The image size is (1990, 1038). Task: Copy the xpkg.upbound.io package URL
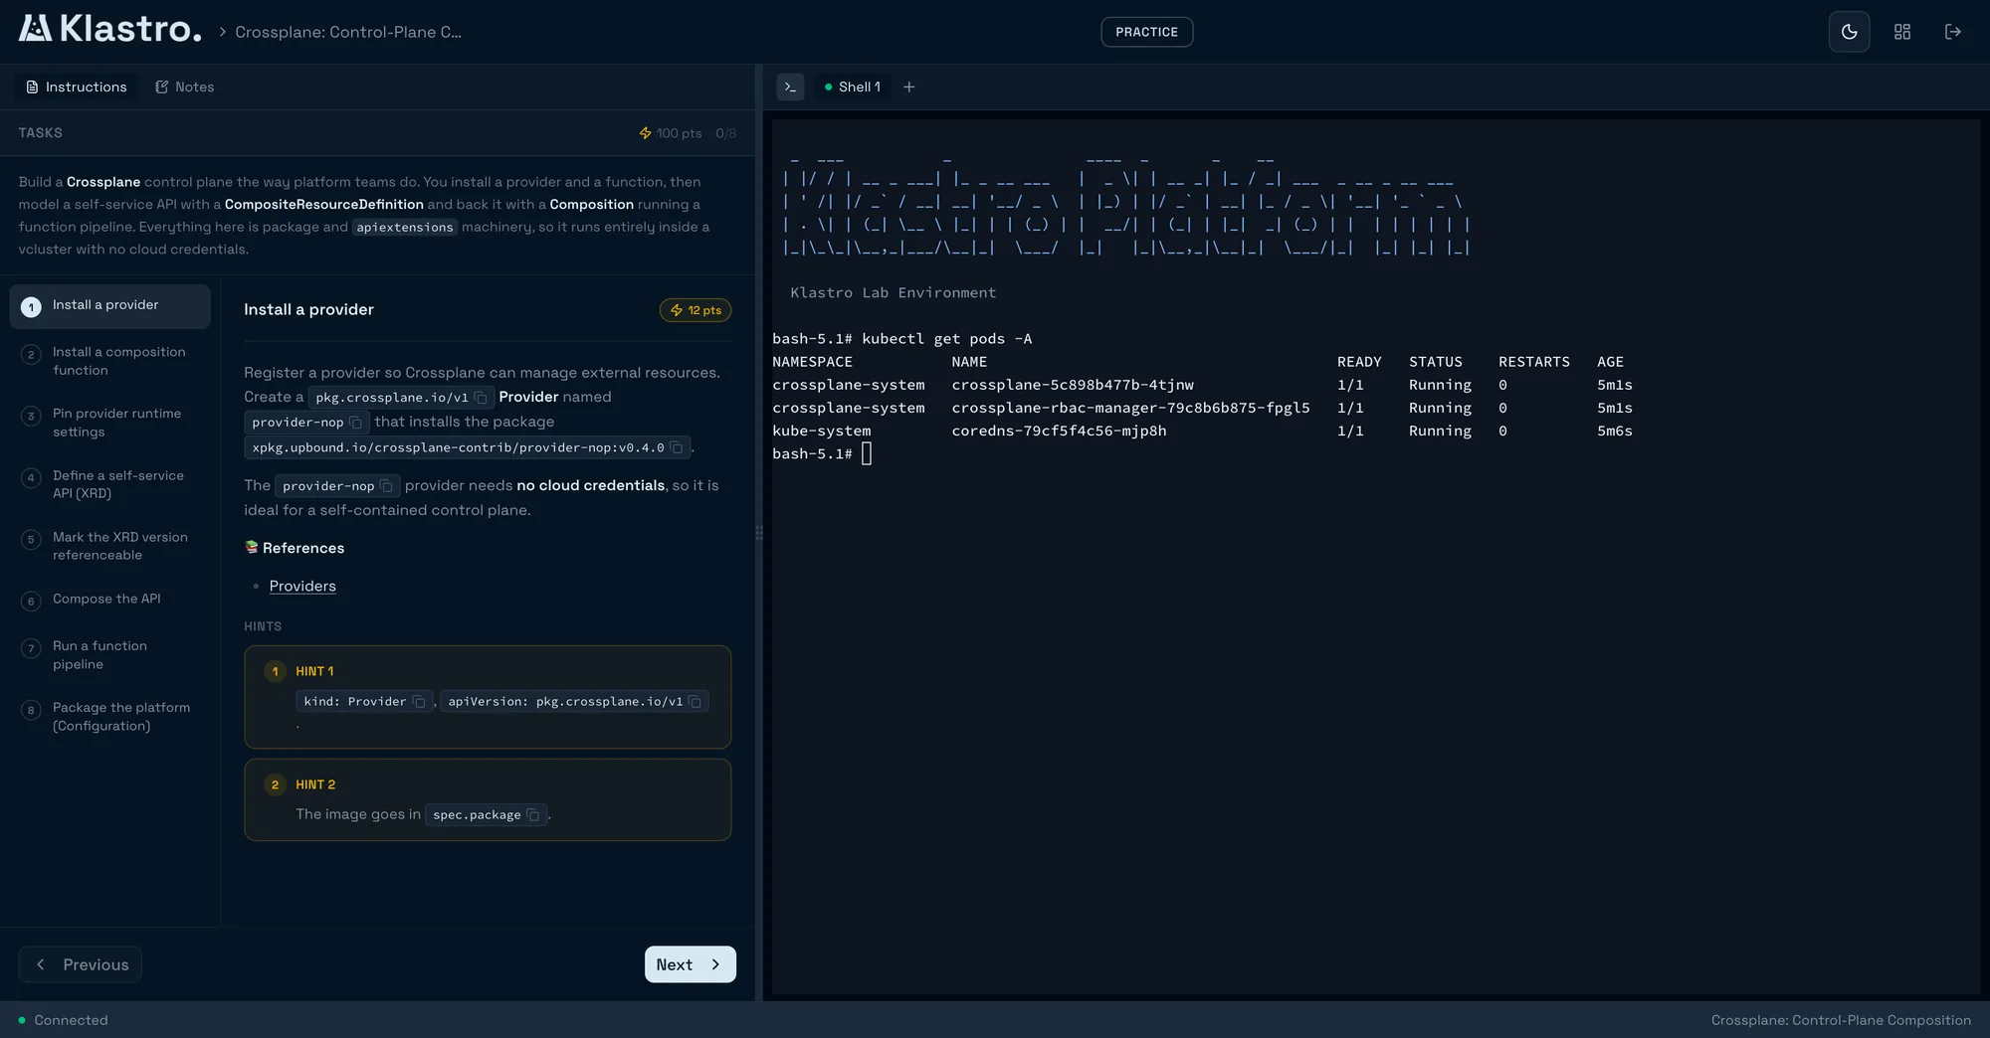tap(677, 447)
